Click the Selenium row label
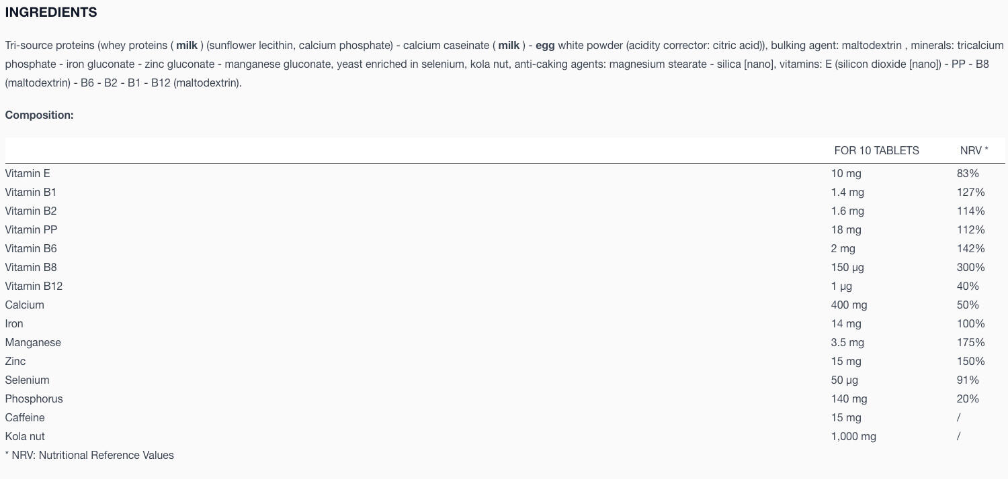This screenshot has width=1008, height=479. click(27, 380)
